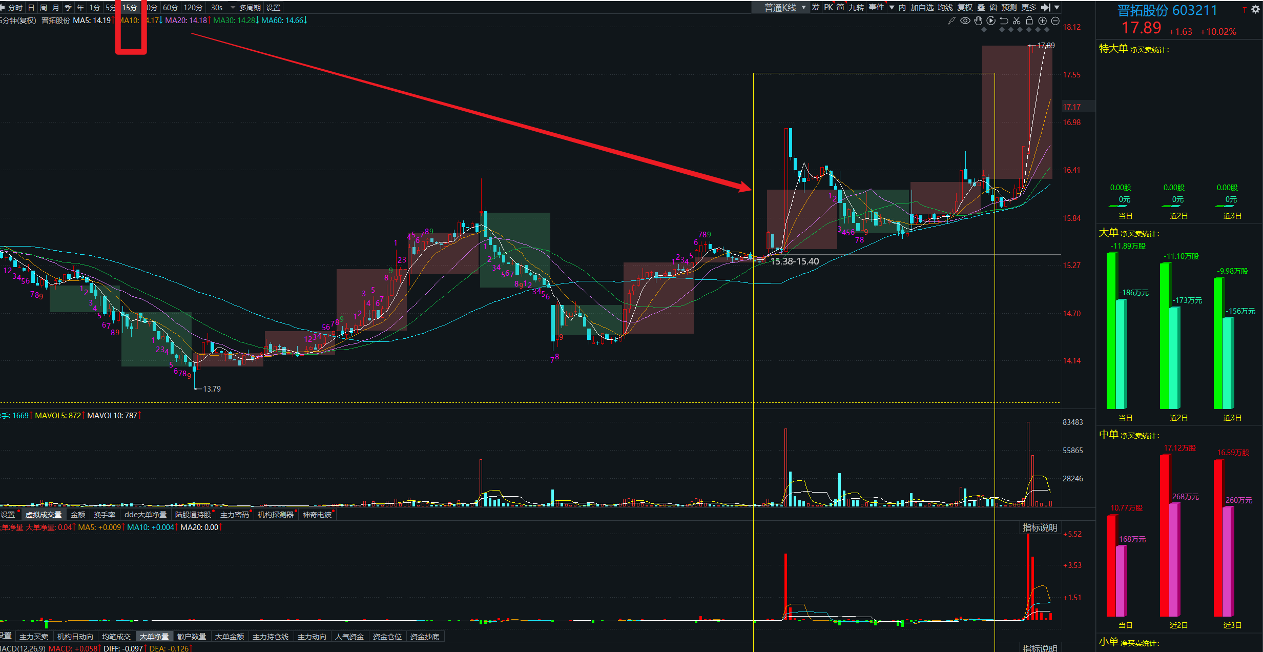Screen dimensions: 1263x652
Task: Expand the 30s period dropdown arrow
Action: pos(233,8)
